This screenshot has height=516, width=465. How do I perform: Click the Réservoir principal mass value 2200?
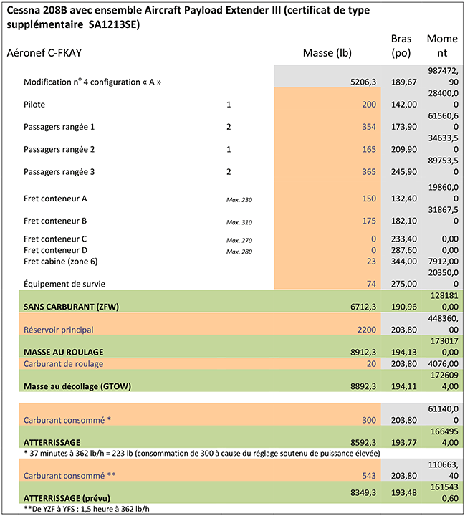pos(365,330)
